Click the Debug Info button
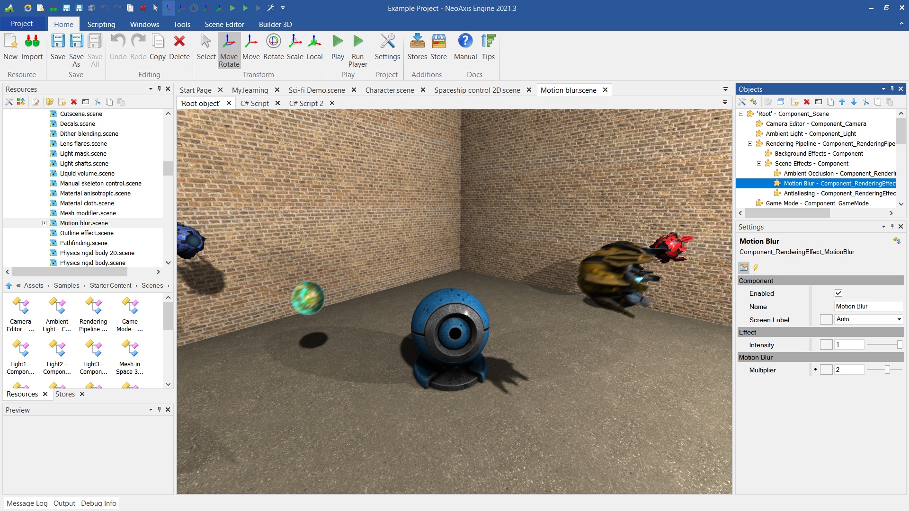The height and width of the screenshot is (511, 909). (x=98, y=503)
